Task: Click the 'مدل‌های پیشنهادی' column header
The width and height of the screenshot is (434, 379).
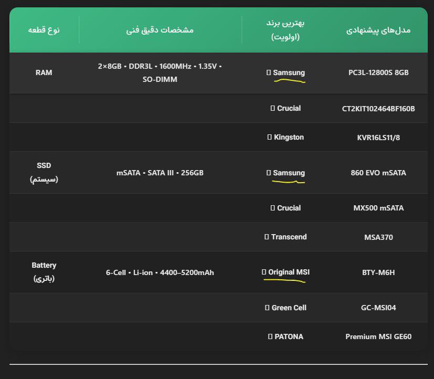Action: point(378,30)
